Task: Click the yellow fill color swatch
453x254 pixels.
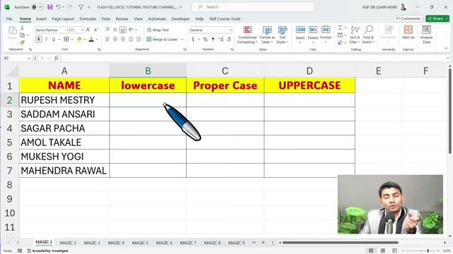Action: 79,40
